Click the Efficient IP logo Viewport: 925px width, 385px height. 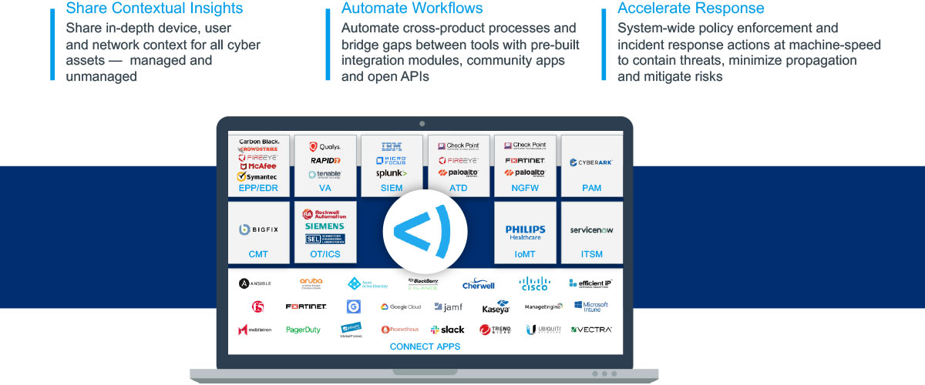[x=590, y=283]
